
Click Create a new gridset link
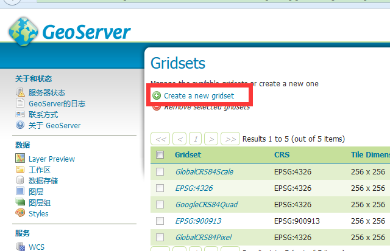tap(199, 96)
